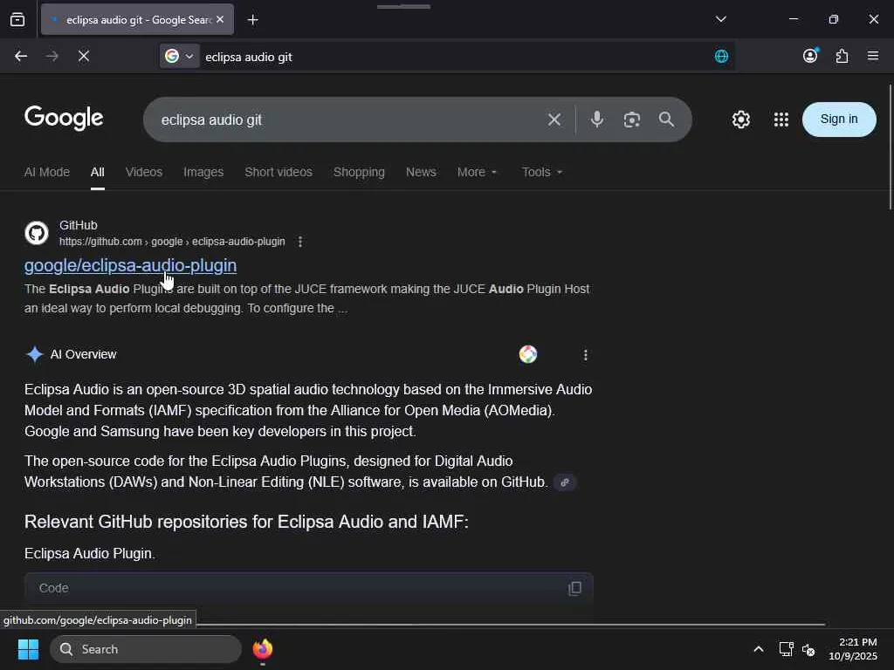
Task: Switch to Videos tab
Action: [x=144, y=172]
